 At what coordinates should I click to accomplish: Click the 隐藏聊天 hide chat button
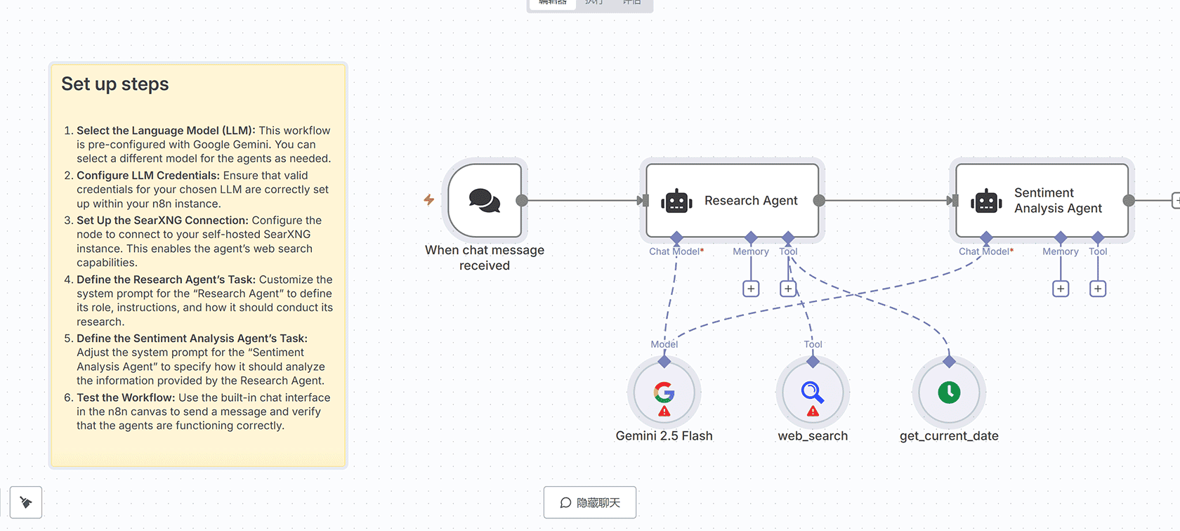[x=590, y=502]
